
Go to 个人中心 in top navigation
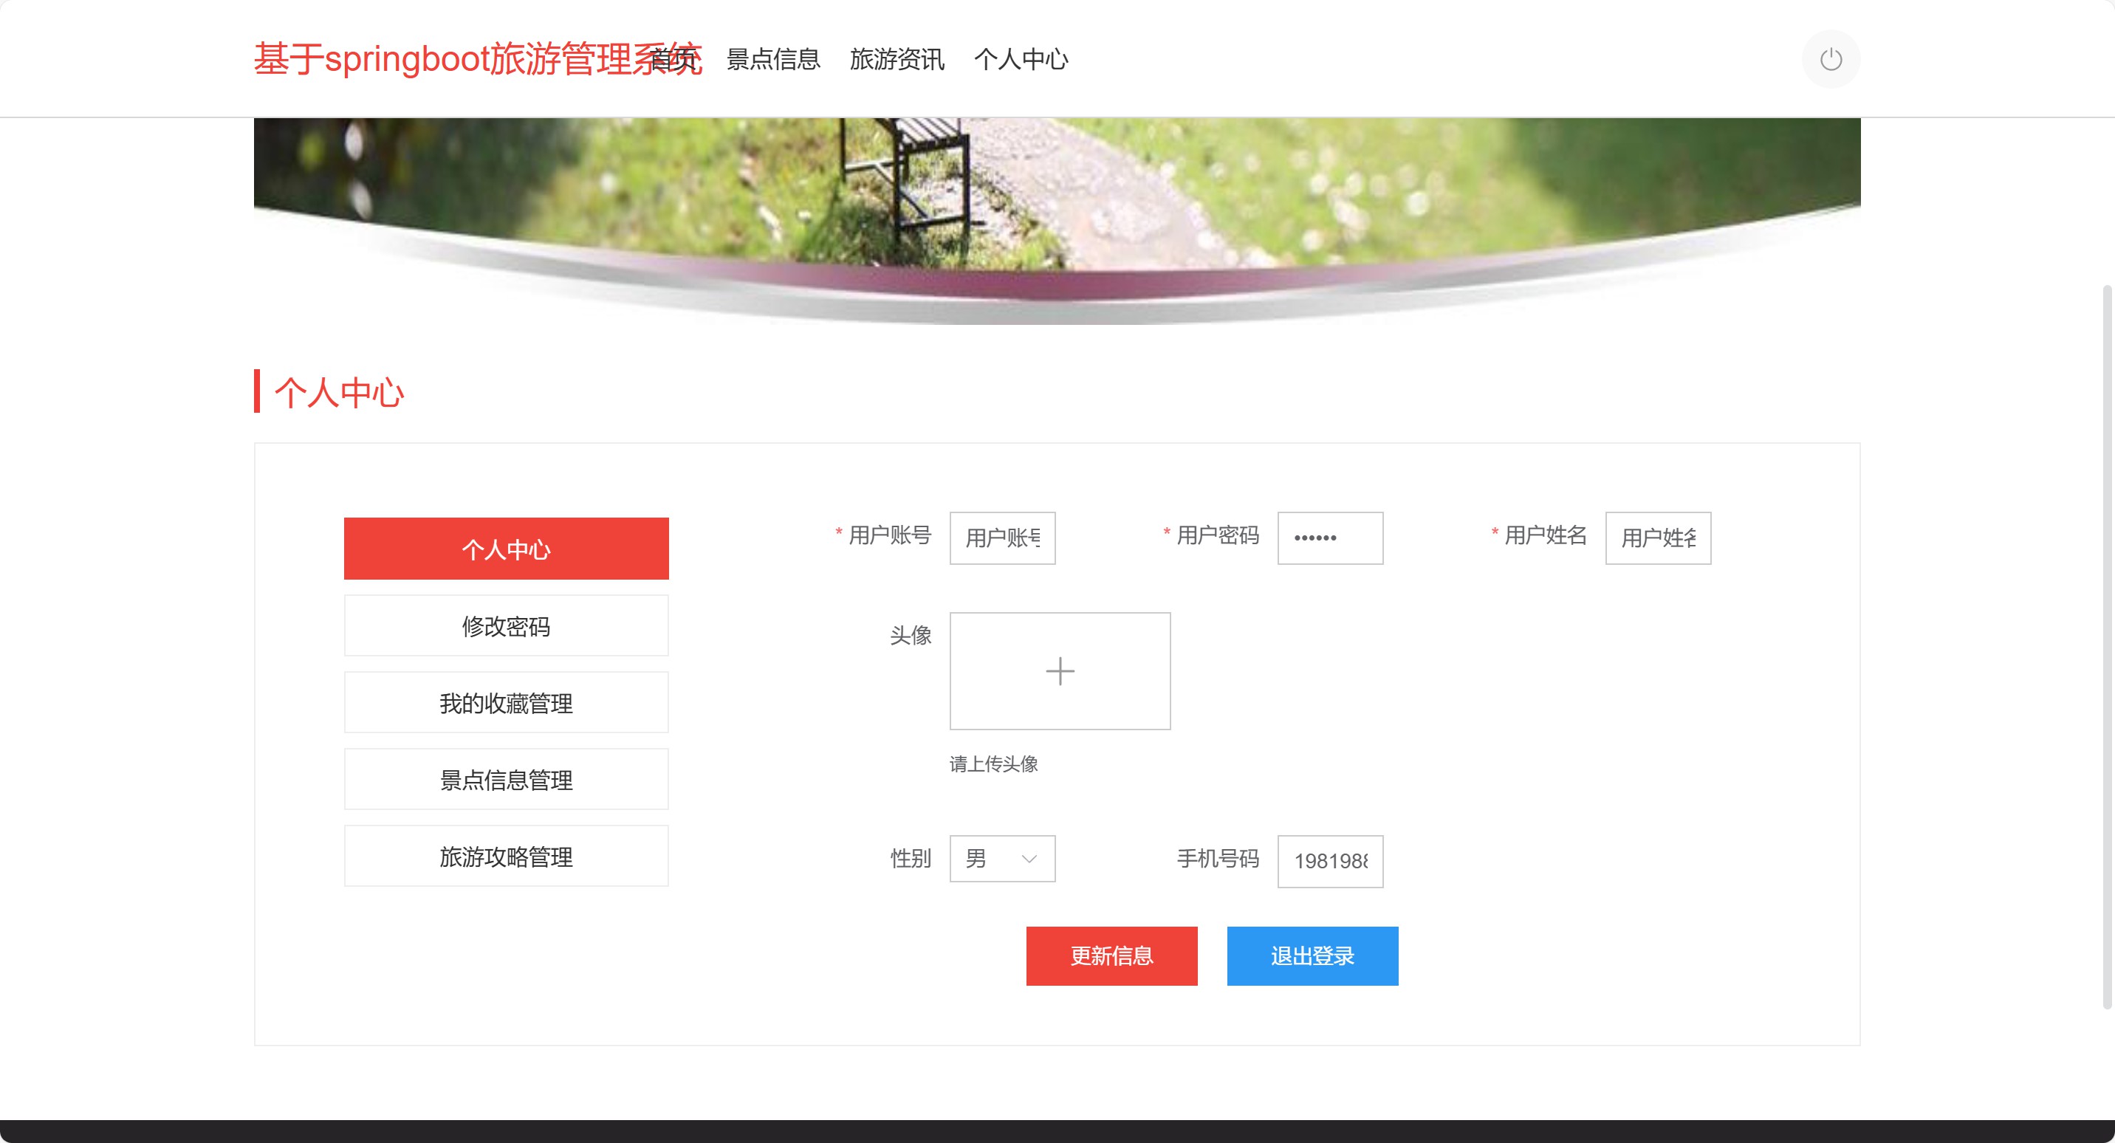(x=1021, y=59)
